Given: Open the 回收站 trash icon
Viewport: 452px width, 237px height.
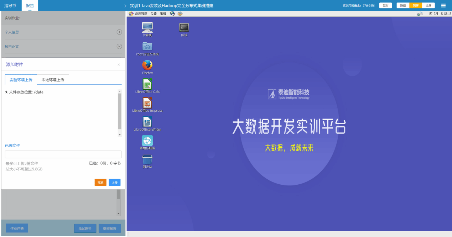Looking at the screenshot, I should coord(147,161).
